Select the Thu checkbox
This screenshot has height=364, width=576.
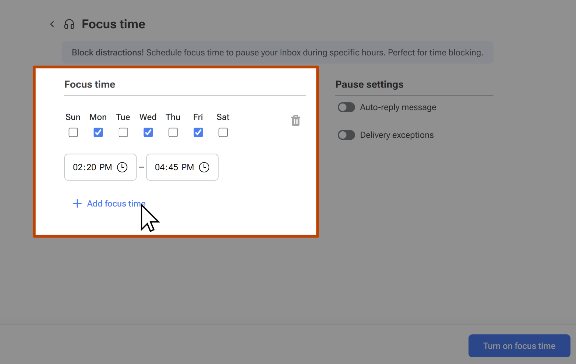click(x=173, y=132)
